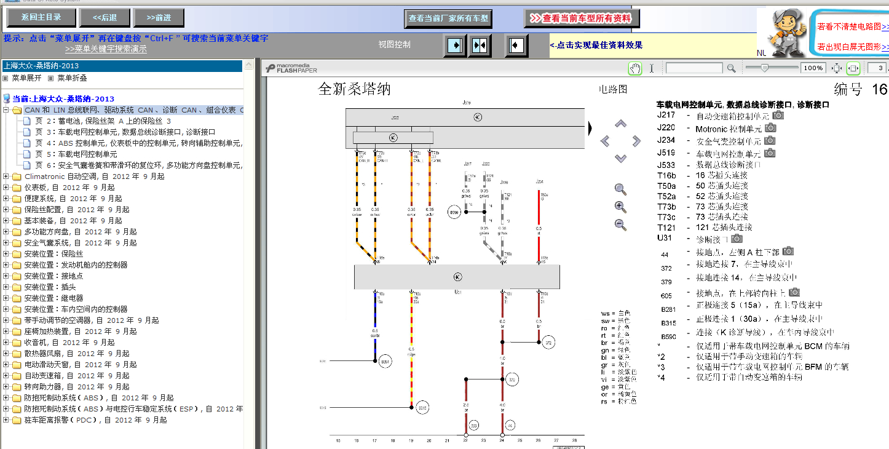Expand the Climatronic 自动空调 tree folder

point(6,177)
